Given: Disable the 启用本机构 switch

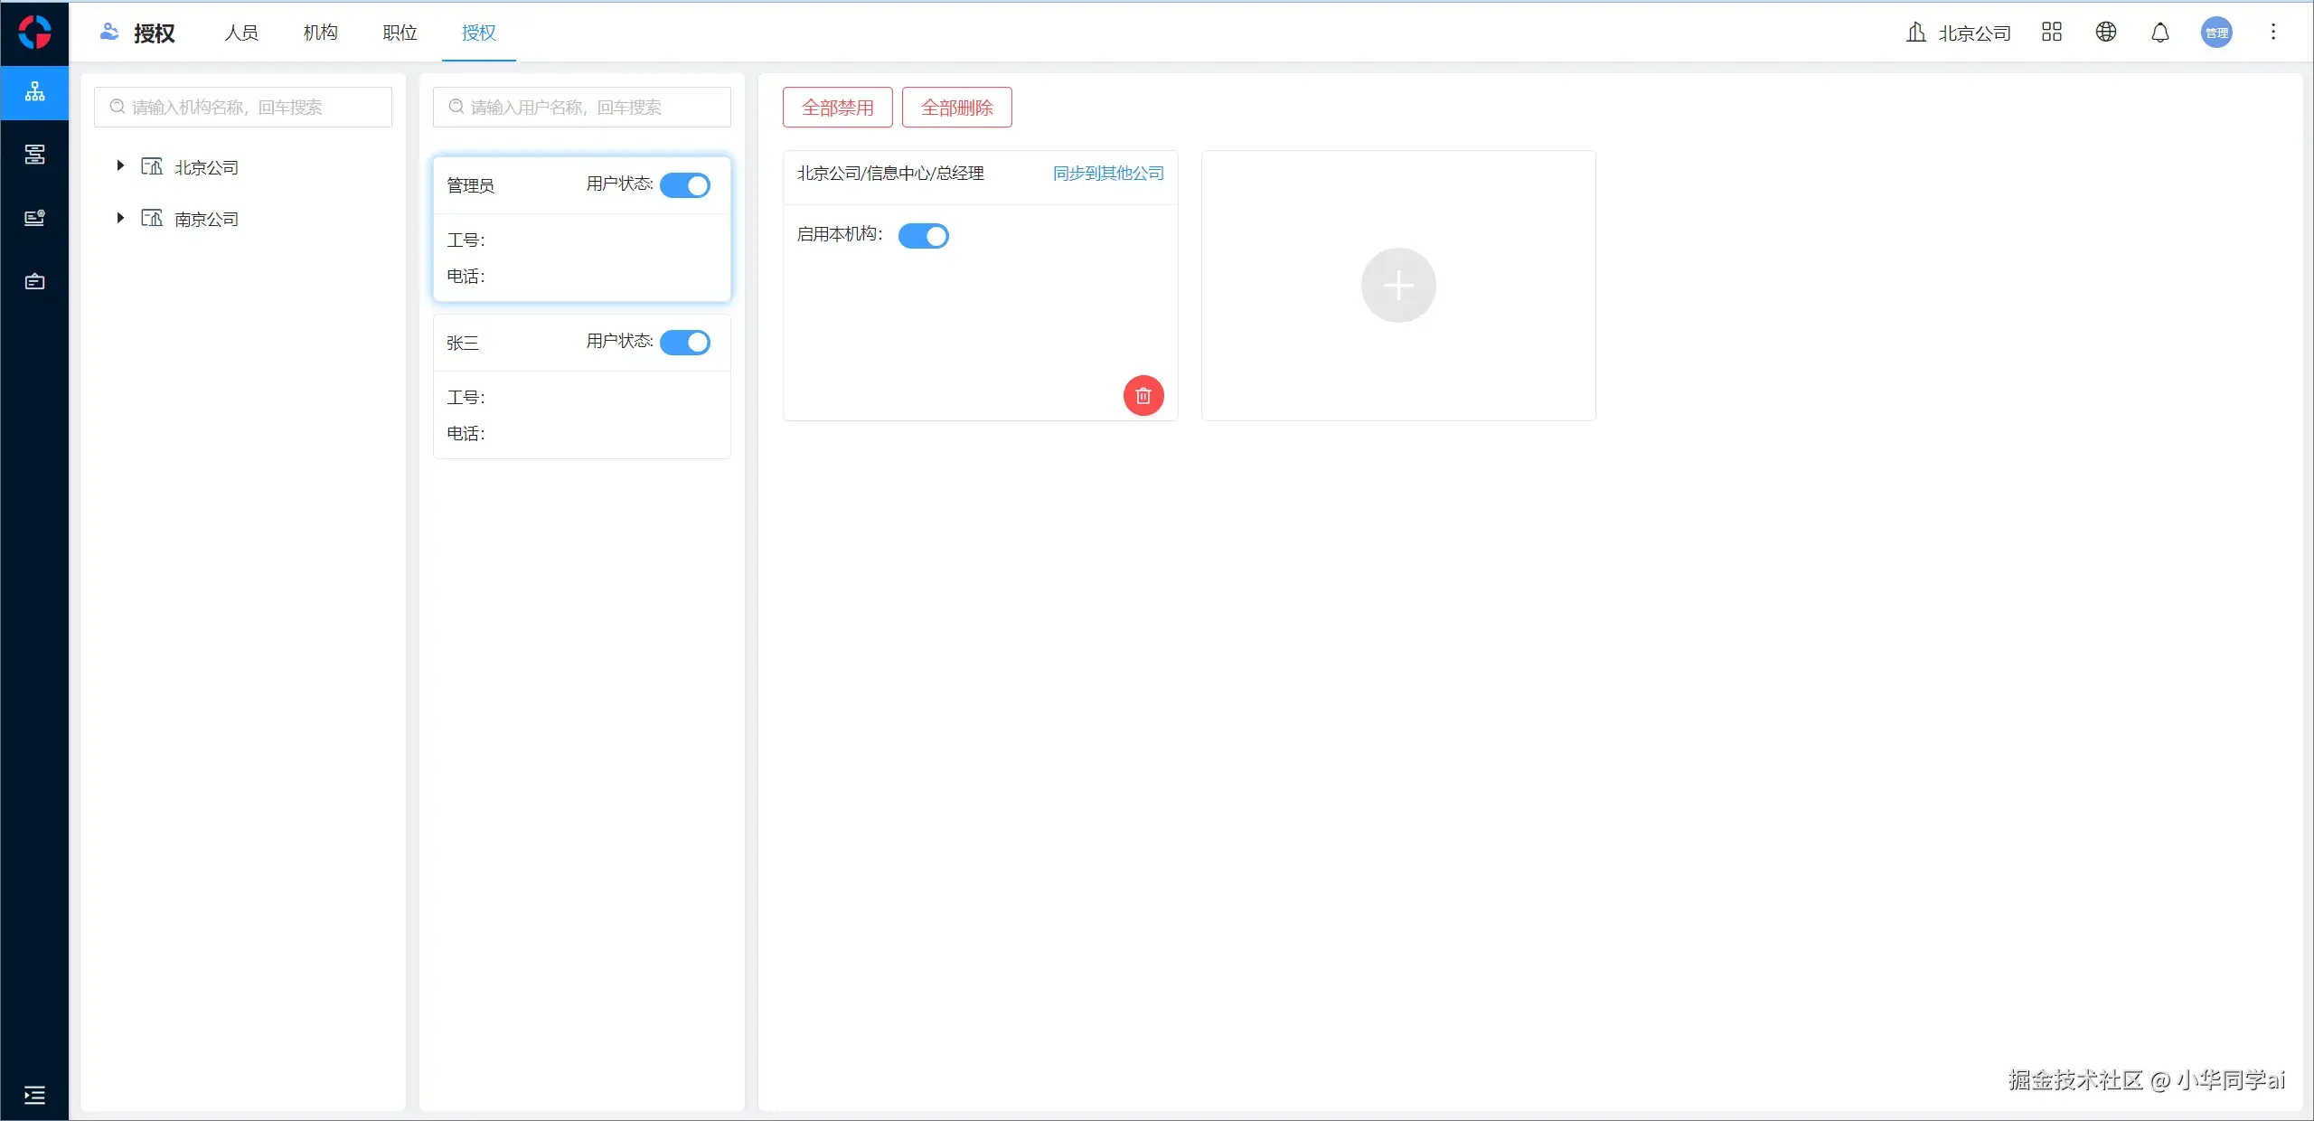Looking at the screenshot, I should (x=923, y=236).
